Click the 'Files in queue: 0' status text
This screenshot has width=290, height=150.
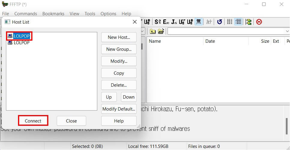coord(204,146)
